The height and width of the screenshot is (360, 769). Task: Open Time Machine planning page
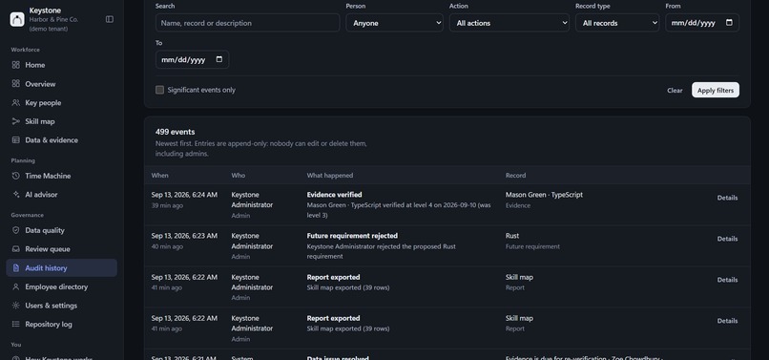click(61, 176)
